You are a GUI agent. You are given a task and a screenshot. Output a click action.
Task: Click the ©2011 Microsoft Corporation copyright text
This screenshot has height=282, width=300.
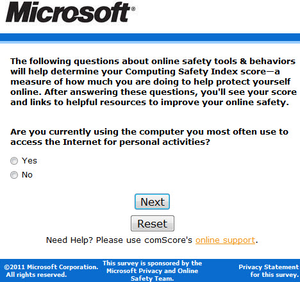click(x=51, y=267)
